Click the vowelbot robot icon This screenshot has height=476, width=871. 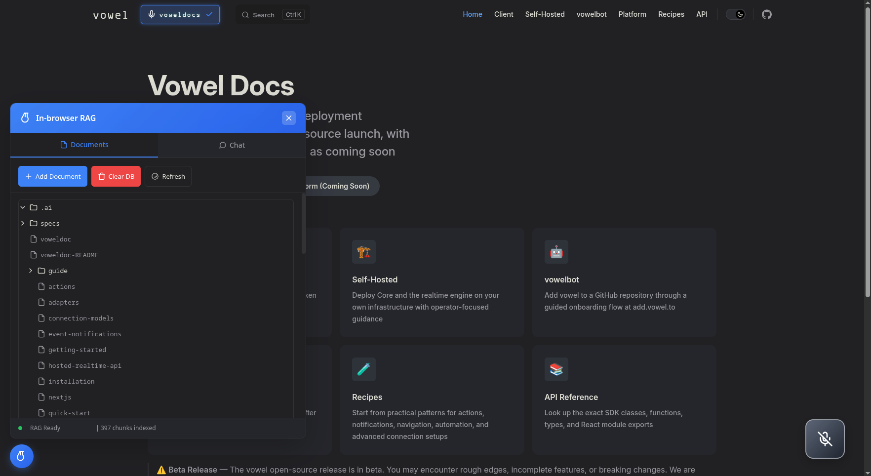(556, 252)
